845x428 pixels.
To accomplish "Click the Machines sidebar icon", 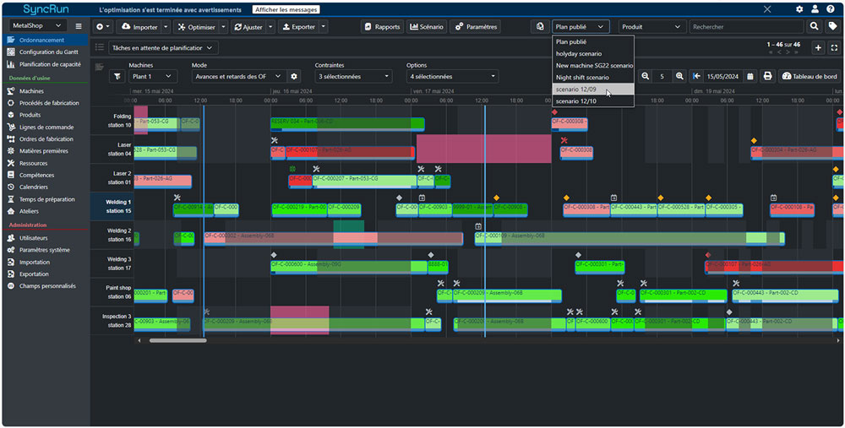I will point(11,91).
